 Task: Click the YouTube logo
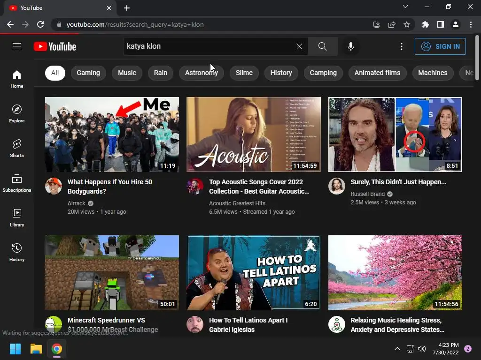point(55,46)
